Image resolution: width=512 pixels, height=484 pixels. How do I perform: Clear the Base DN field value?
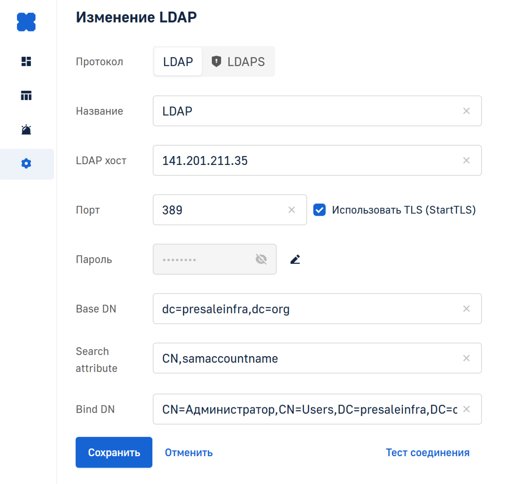coord(466,309)
